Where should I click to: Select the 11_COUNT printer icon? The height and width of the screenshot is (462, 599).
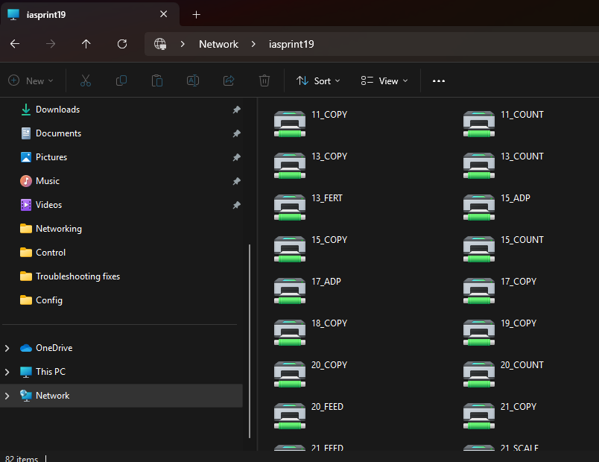tap(478, 124)
